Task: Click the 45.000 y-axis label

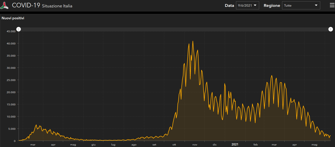Action: point(11,31)
